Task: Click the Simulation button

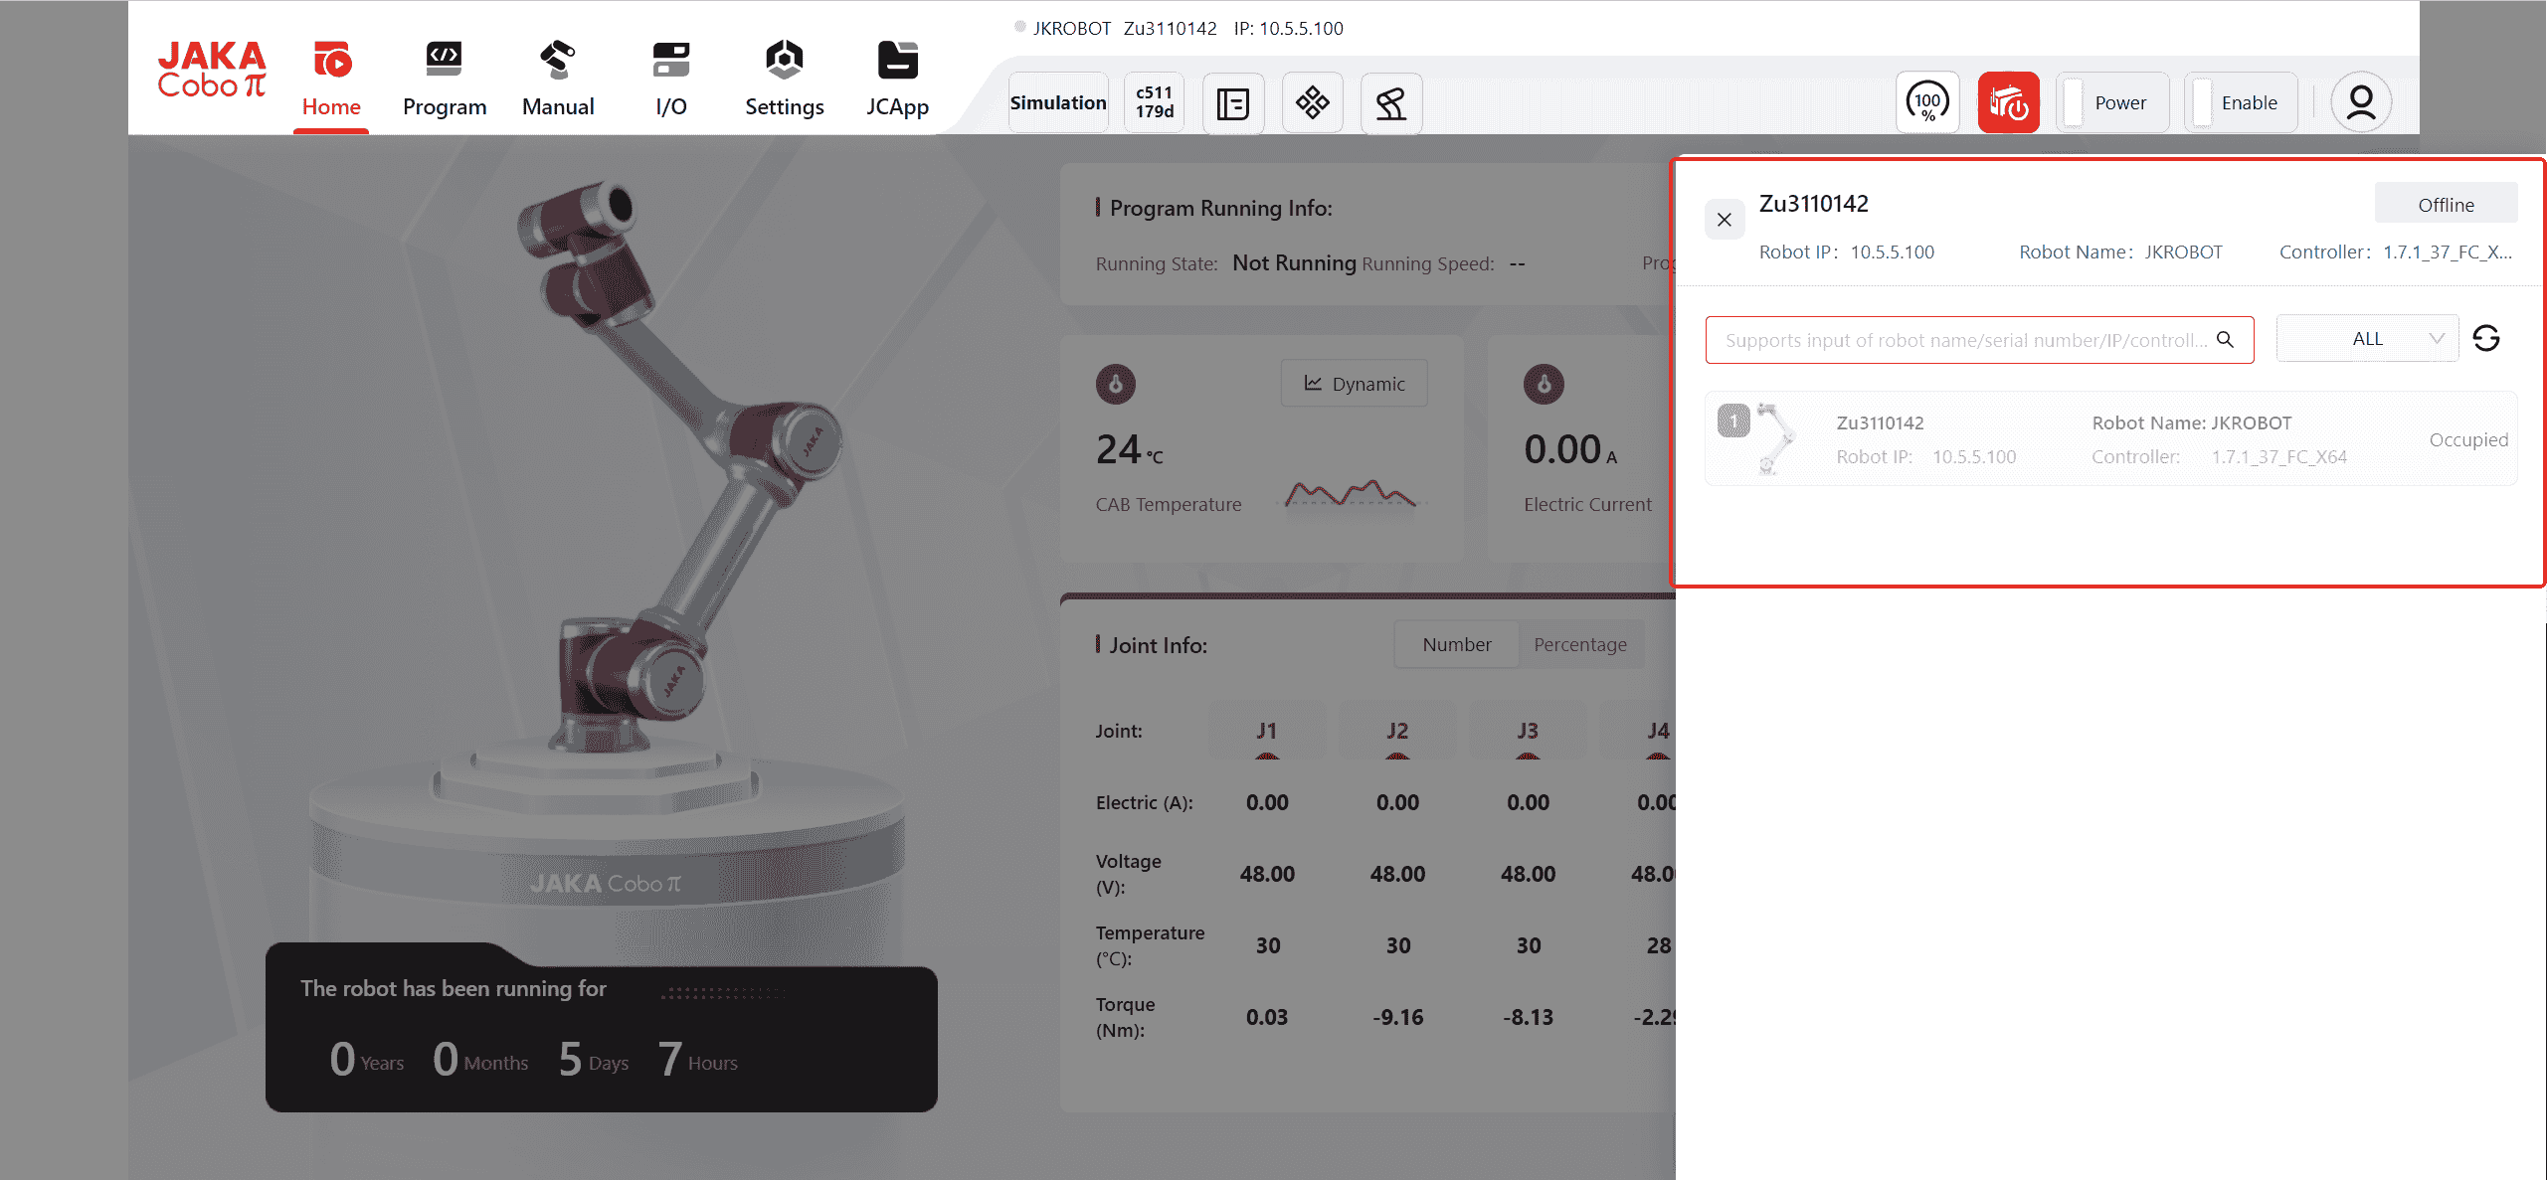Action: pos(1057,102)
